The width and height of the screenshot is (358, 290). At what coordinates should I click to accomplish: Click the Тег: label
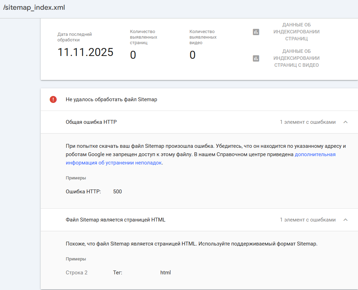click(x=118, y=273)
